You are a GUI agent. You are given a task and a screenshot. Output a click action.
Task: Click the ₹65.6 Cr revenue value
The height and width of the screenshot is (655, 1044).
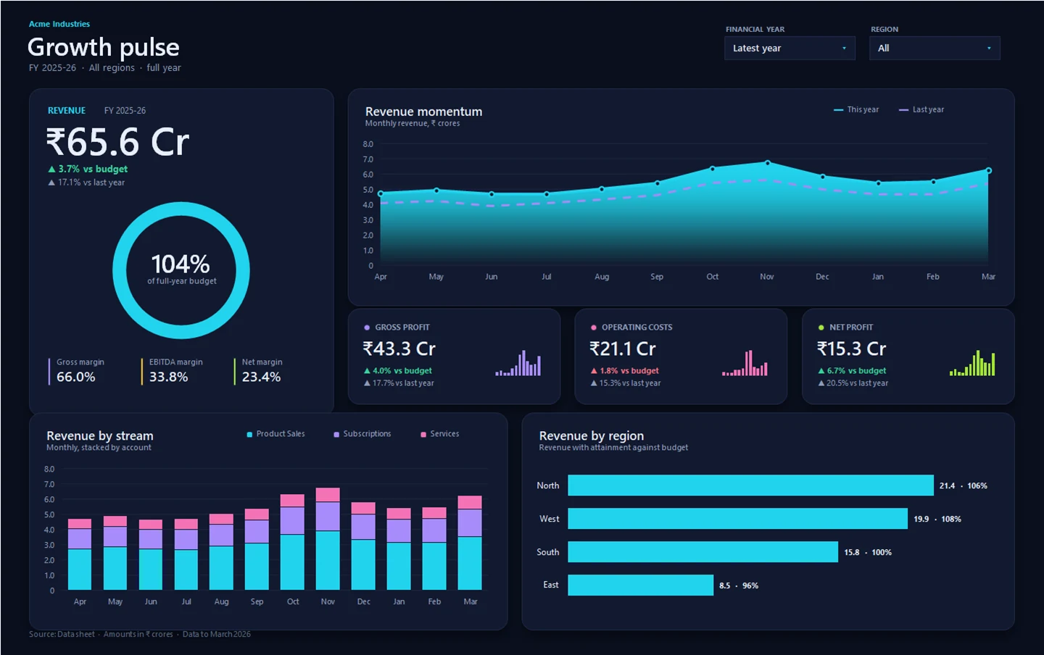click(117, 142)
